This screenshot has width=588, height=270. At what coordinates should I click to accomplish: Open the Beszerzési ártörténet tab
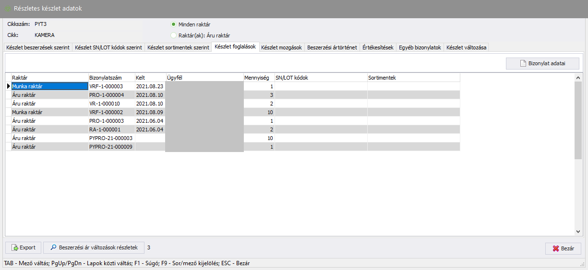(332, 47)
